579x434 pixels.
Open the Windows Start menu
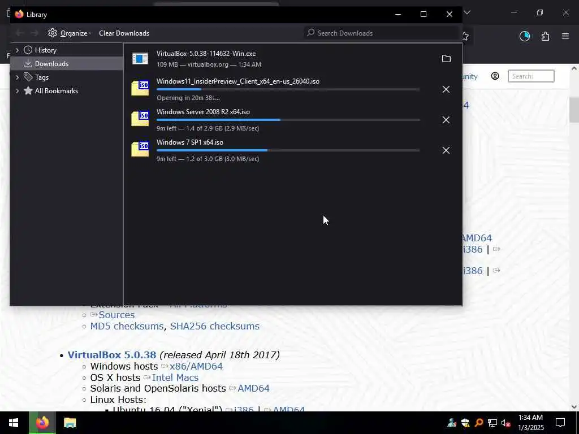pyautogui.click(x=14, y=423)
